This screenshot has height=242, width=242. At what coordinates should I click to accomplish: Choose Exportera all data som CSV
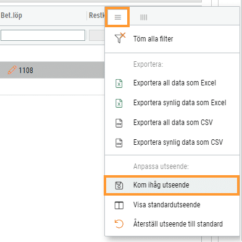pos(172,123)
